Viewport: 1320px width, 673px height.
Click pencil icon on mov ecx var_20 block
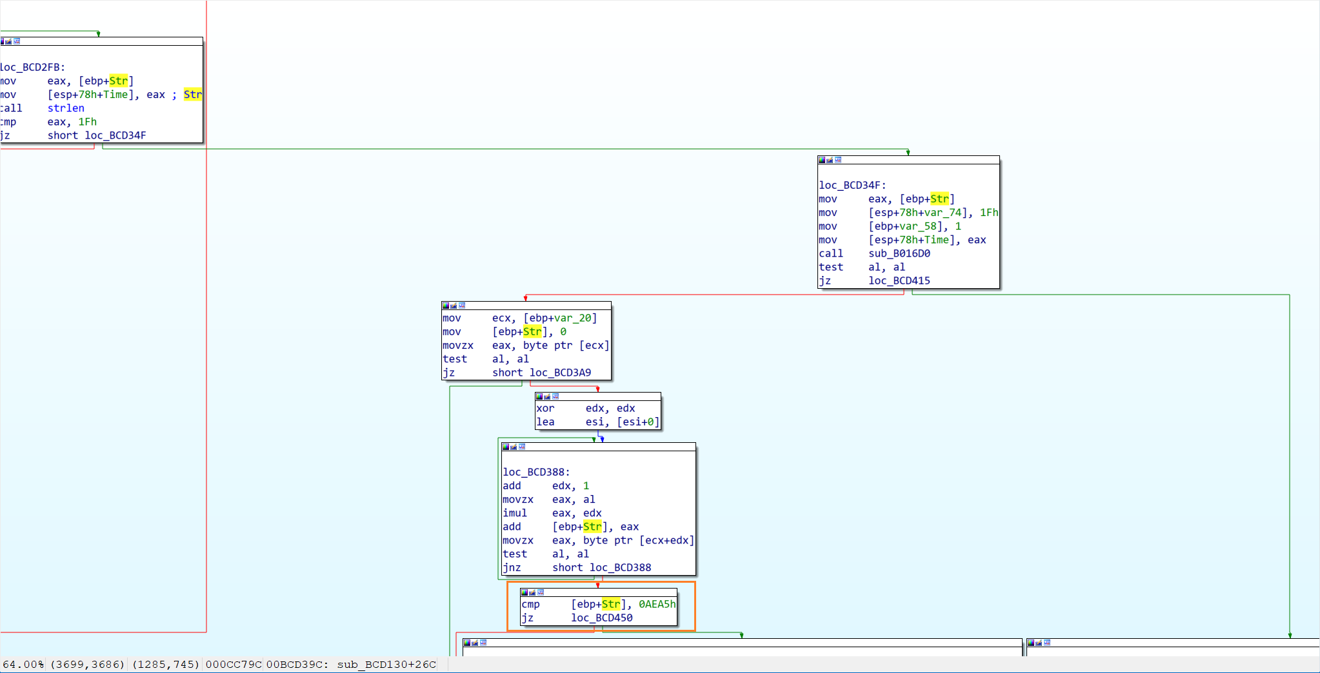(454, 306)
